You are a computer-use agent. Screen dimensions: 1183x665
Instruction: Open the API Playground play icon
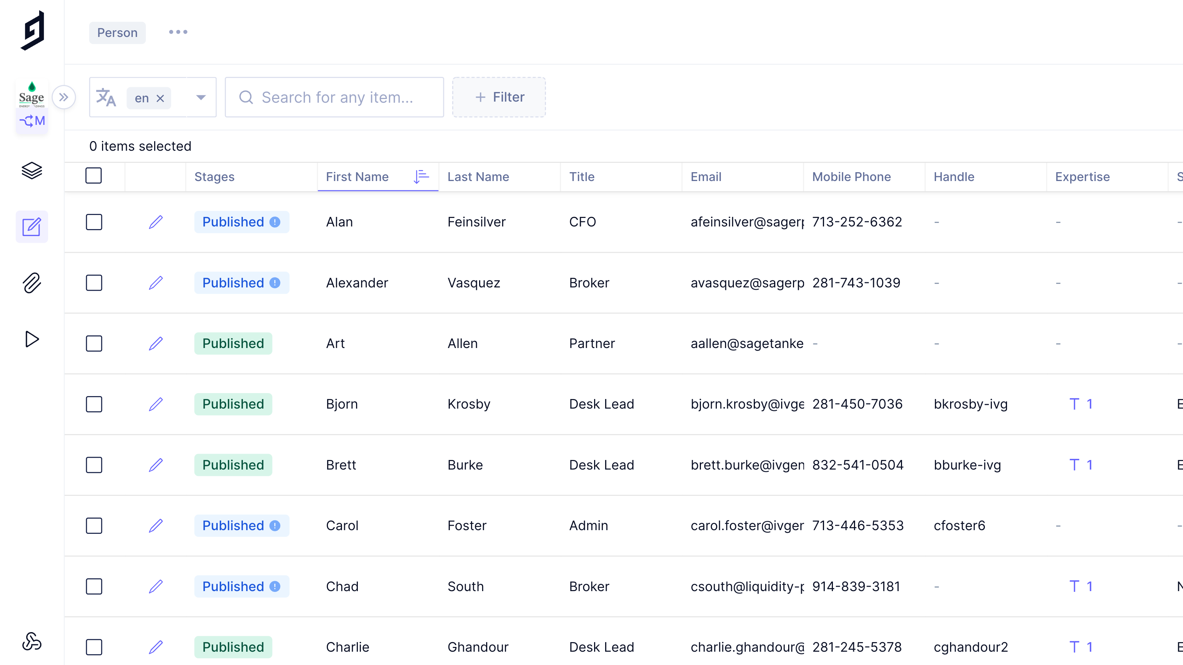tap(32, 339)
